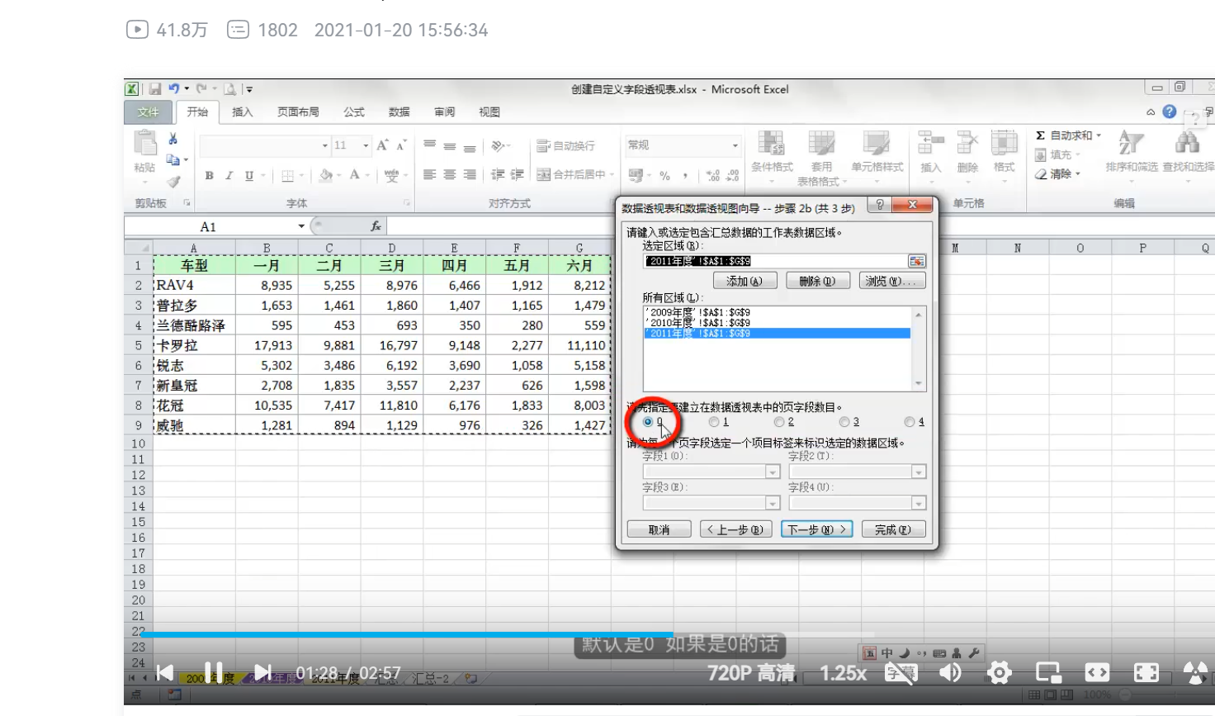Select '2009年度'!$A$1:$G$9 in the all-ranges list
Viewport: 1215px width, 716px height.
[x=699, y=313]
